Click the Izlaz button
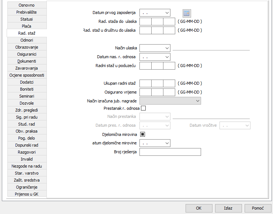This screenshot has height=214, width=273. pos(228,208)
